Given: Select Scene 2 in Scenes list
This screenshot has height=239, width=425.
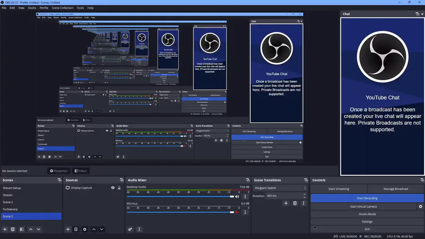Looking at the screenshot, I should [31, 202].
